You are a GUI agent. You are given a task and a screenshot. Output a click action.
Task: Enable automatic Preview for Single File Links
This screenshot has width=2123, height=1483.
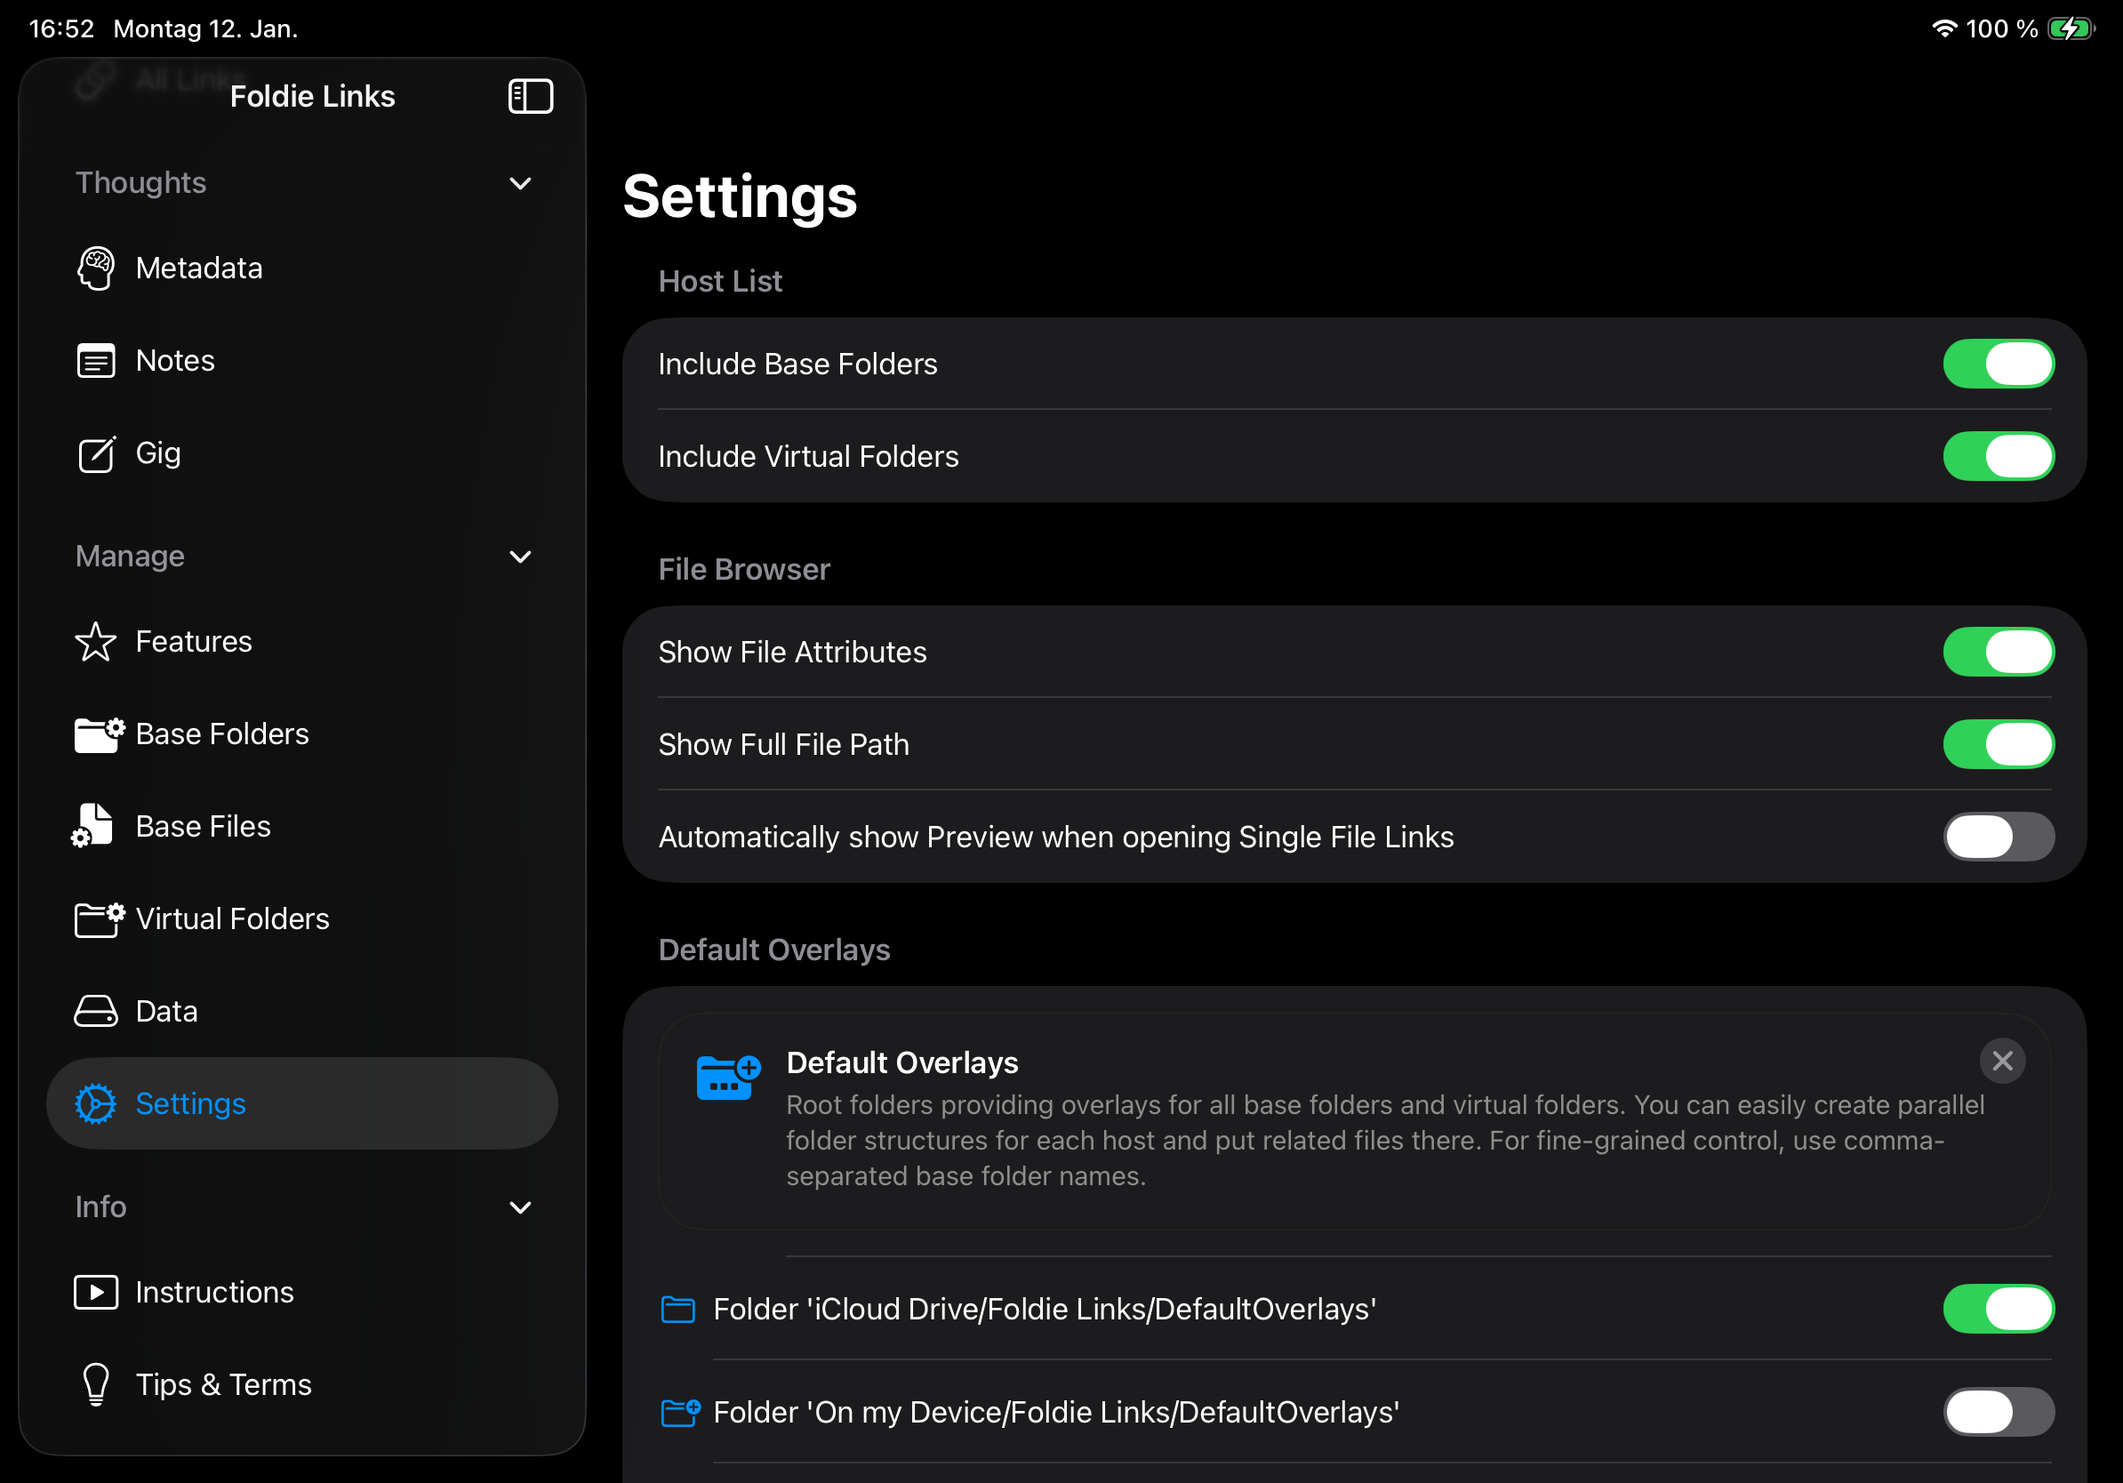(x=1998, y=837)
